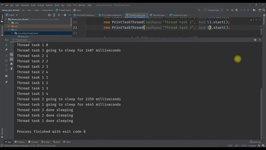Open the Terminal tool window

[x=33, y=142]
